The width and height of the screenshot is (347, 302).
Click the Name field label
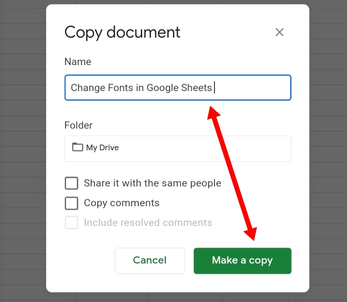pyautogui.click(x=78, y=62)
